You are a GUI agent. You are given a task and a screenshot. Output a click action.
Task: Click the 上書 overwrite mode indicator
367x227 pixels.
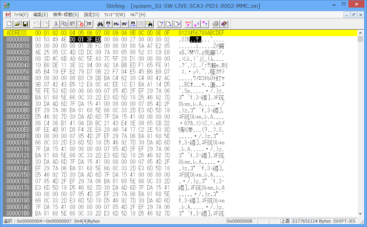285,221
